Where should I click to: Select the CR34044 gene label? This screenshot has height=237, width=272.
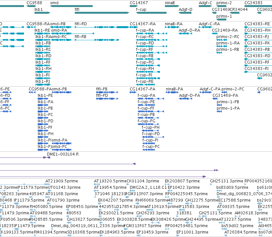pyautogui.click(x=238, y=9)
